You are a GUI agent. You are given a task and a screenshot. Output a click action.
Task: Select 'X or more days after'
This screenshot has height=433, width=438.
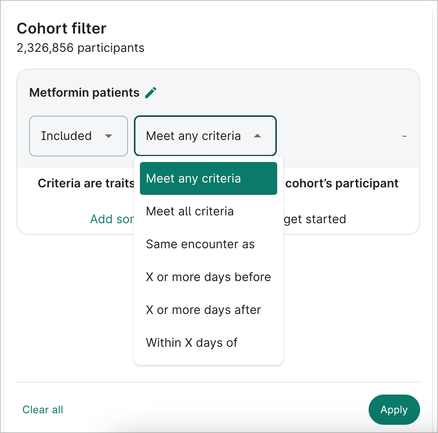(203, 310)
